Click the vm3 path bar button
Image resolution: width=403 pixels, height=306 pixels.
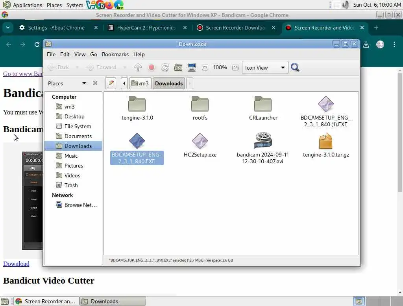pyautogui.click(x=140, y=83)
